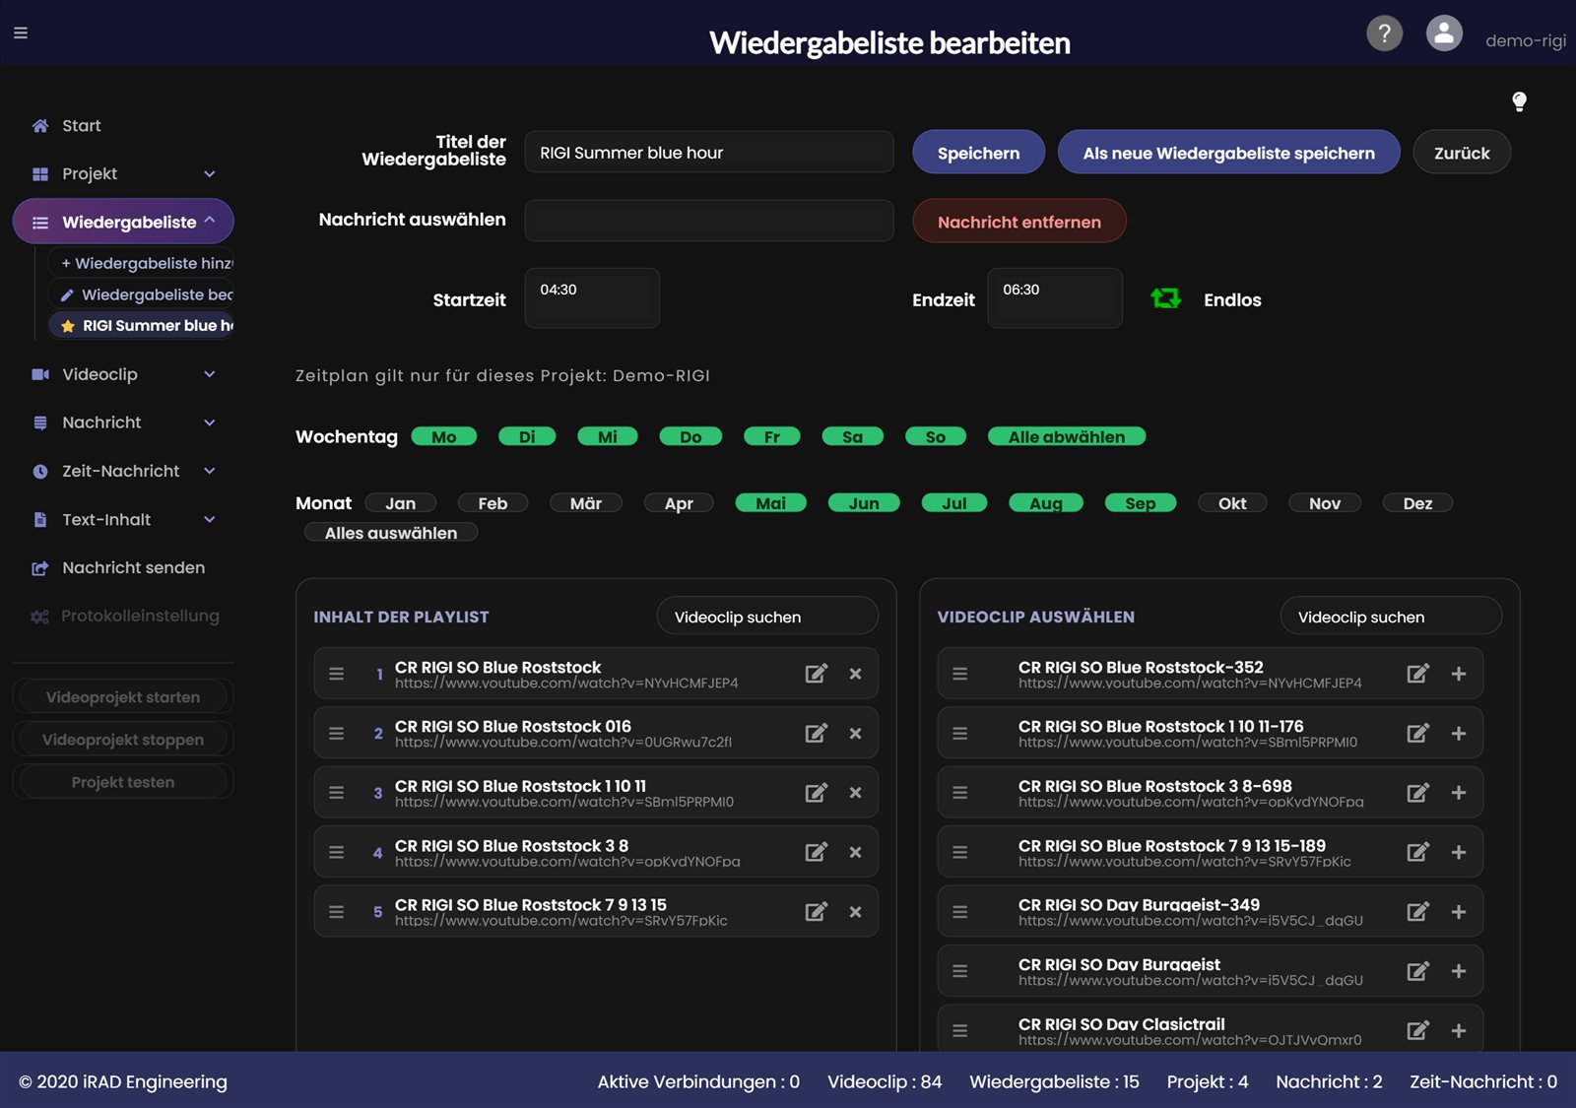Toggle weekday Do

click(690, 436)
